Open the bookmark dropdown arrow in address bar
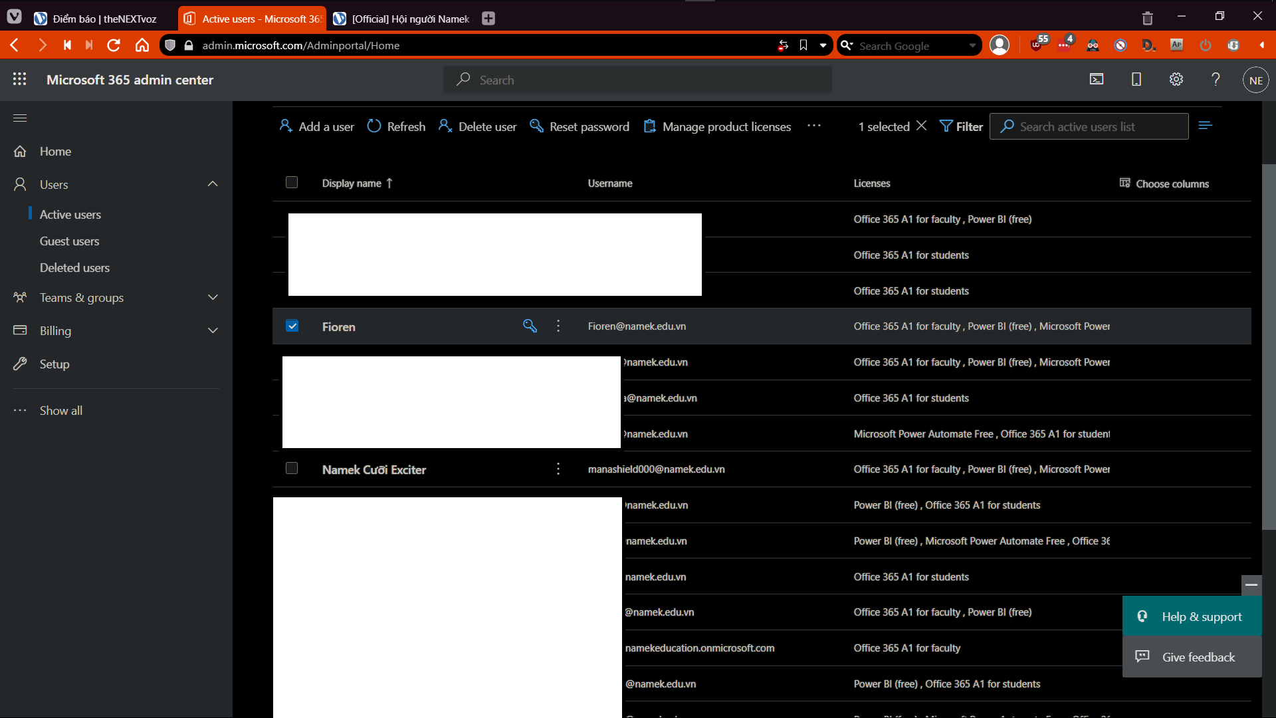 pyautogui.click(x=823, y=45)
